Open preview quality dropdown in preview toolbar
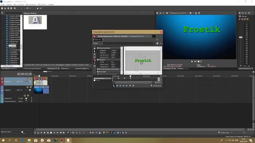Screen dimensions: 255x143 pos(188,13)
